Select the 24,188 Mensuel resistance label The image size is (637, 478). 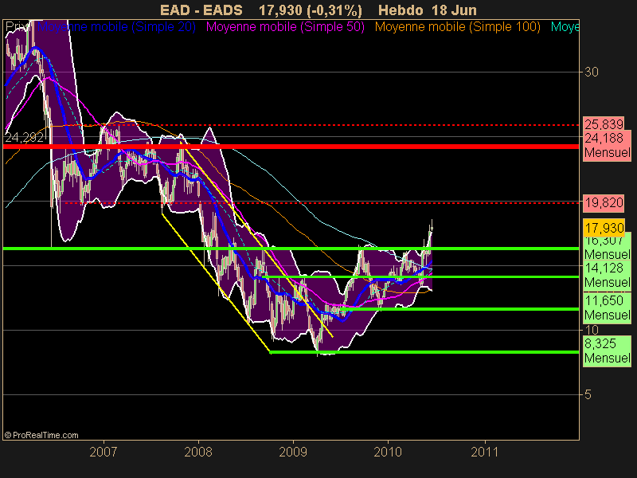[608, 146]
